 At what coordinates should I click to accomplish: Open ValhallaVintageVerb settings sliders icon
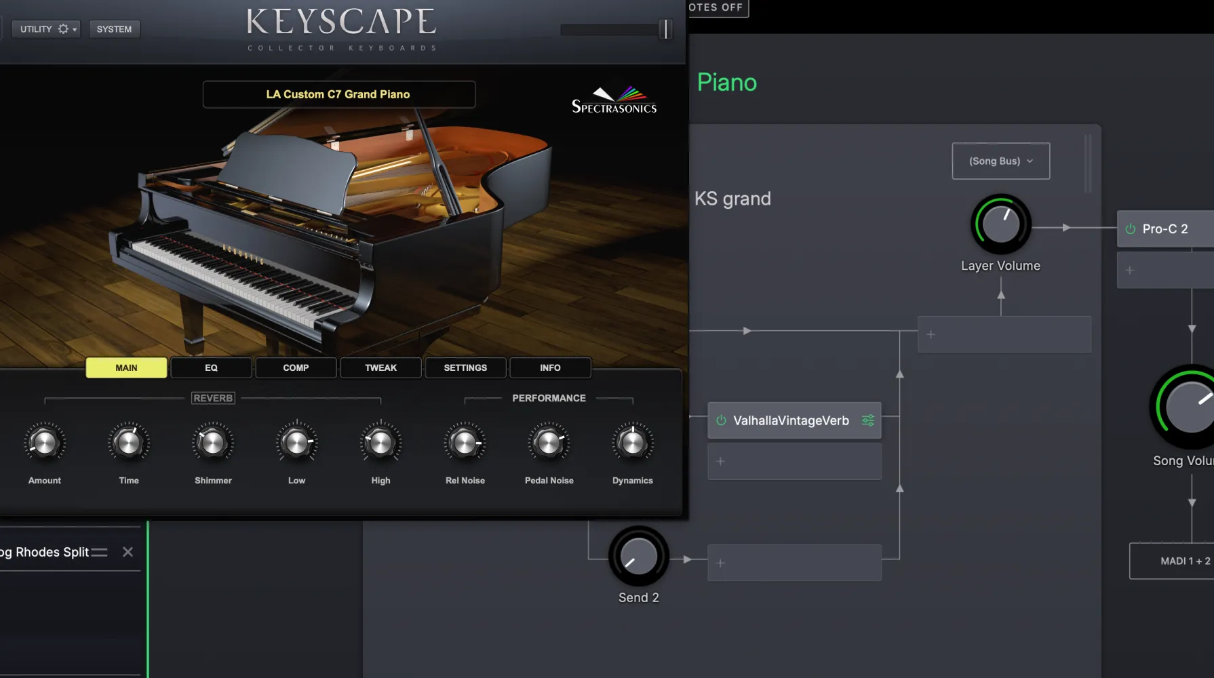[868, 420]
